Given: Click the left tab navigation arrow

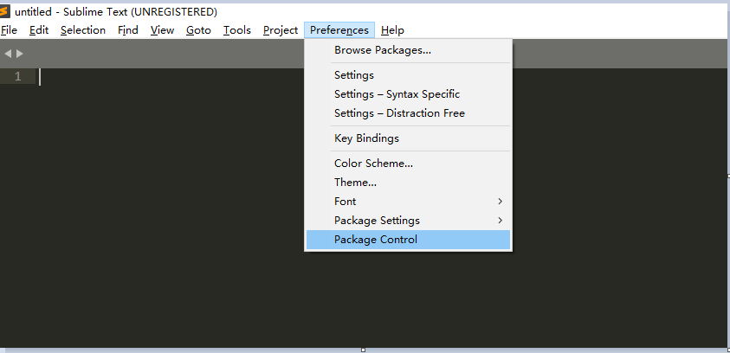Looking at the screenshot, I should 8,54.
